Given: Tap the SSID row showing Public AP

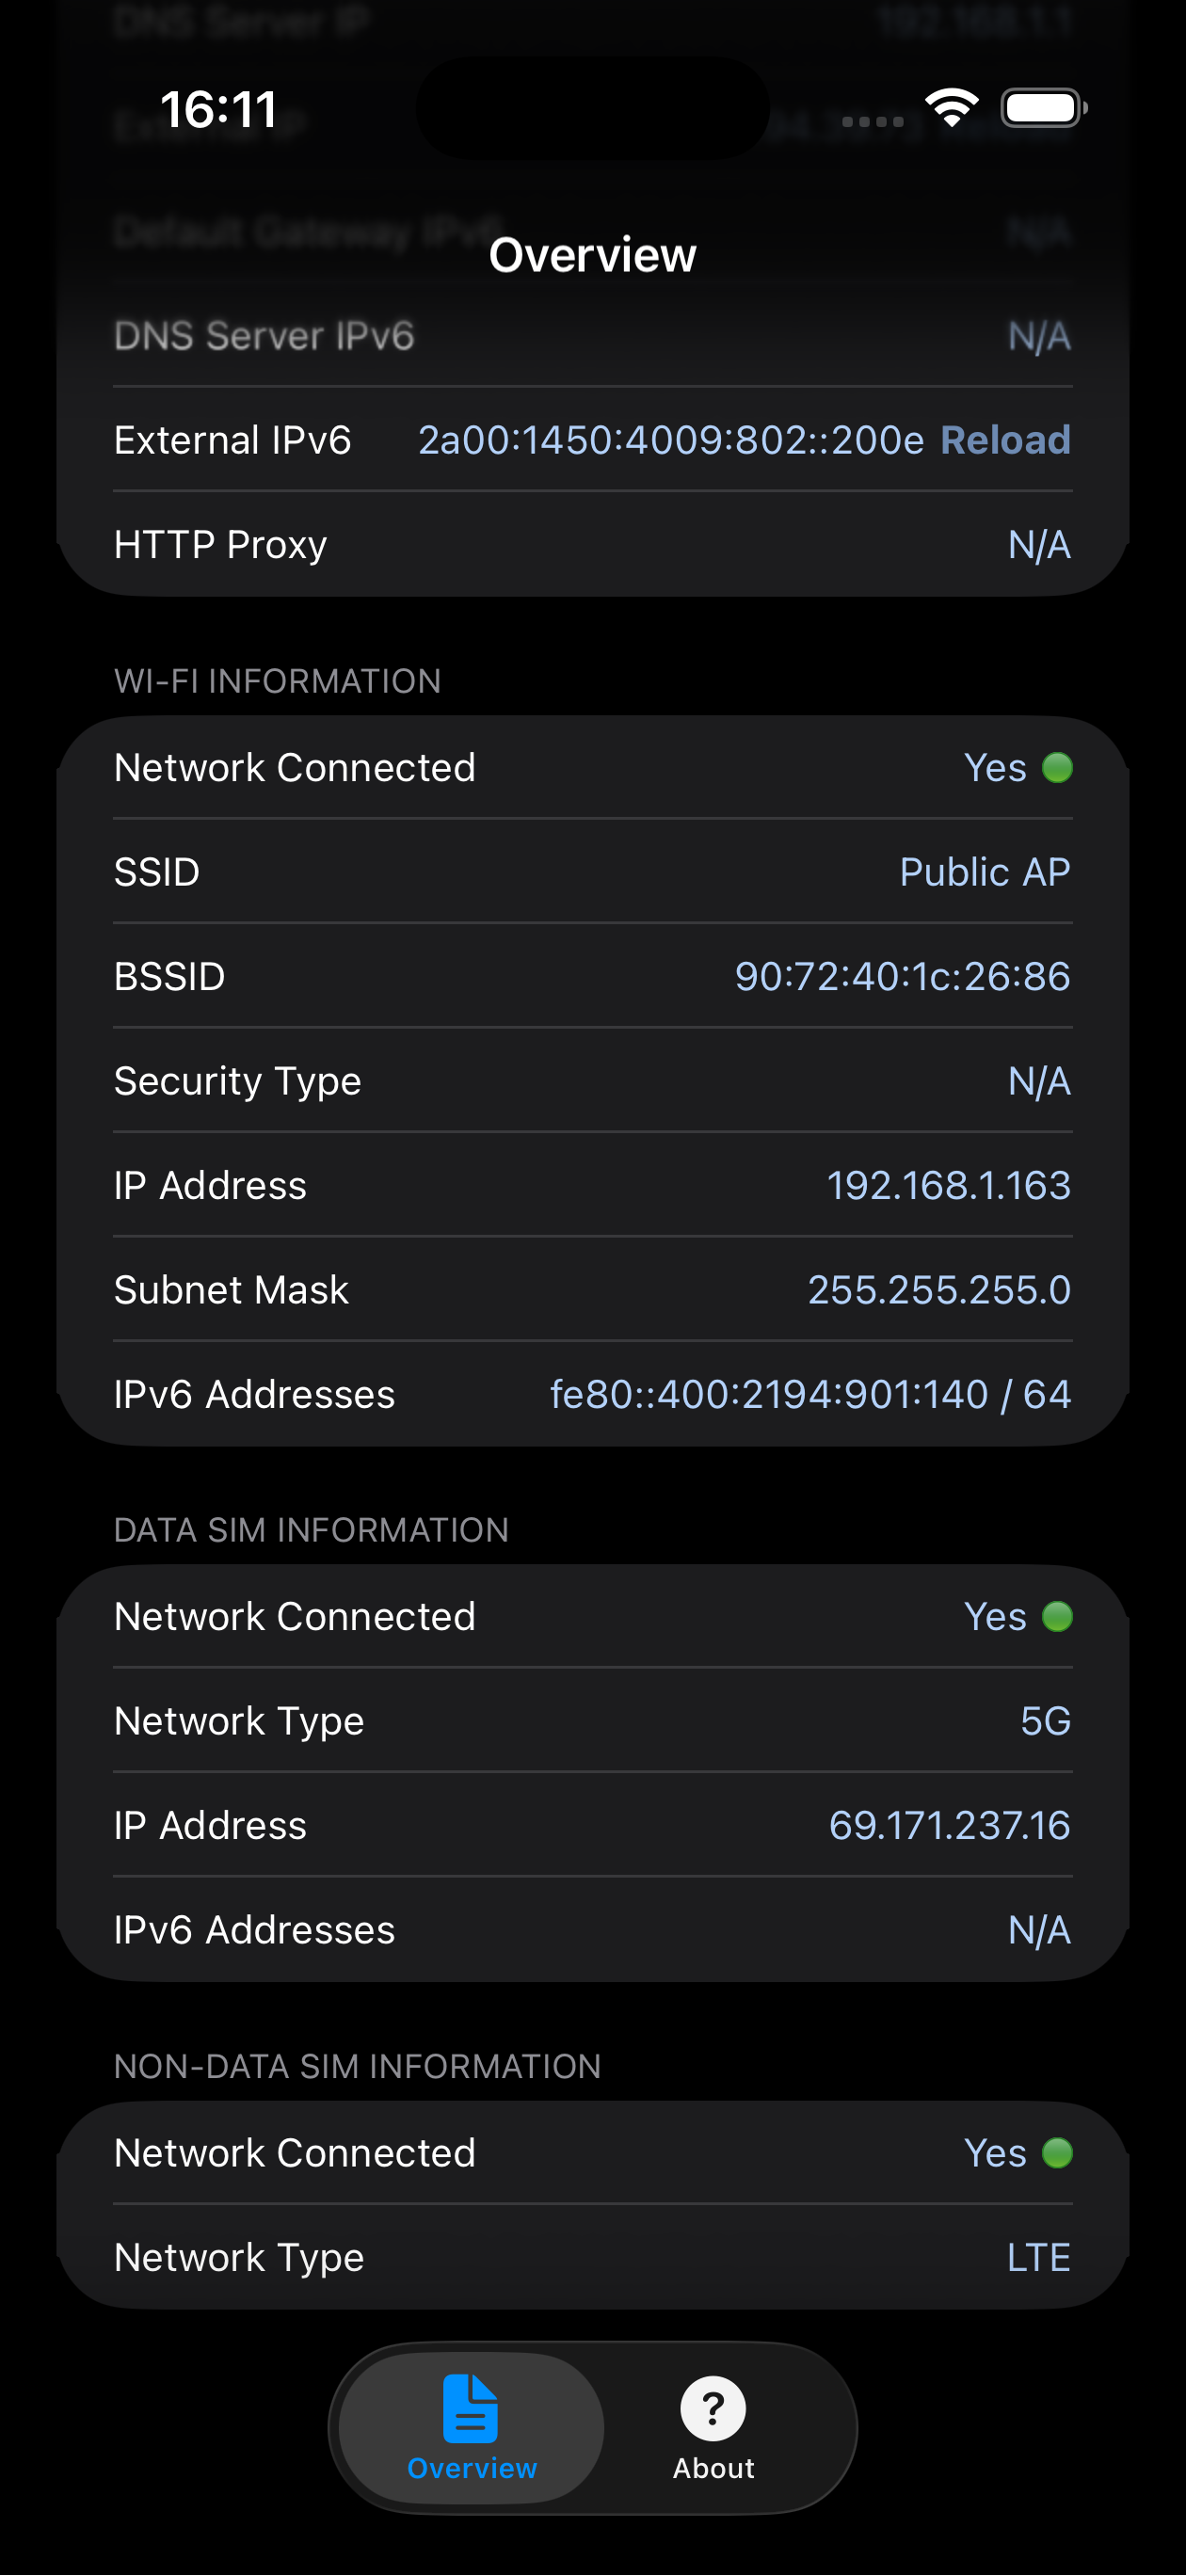Looking at the screenshot, I should (x=592, y=872).
